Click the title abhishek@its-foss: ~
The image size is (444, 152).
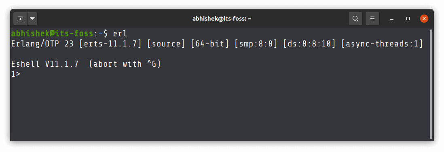222,19
